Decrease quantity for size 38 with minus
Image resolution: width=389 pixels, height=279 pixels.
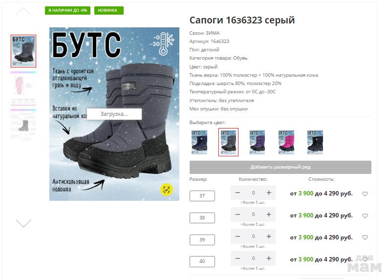(x=238, y=215)
